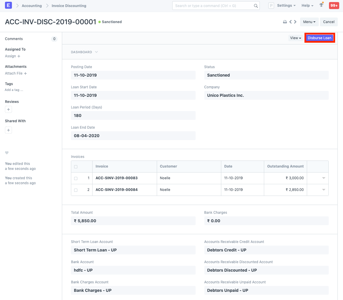The image size is (343, 300).
Task: Open the Menu dropdown button
Action: pos(309,22)
